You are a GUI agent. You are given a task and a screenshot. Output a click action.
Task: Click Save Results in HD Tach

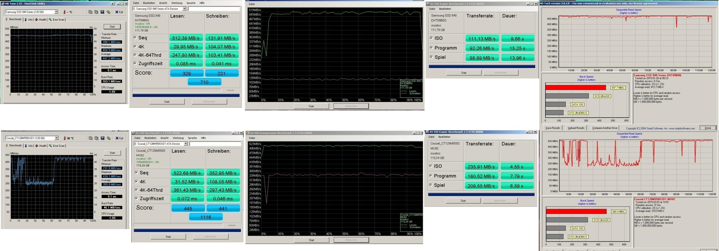pyautogui.click(x=553, y=128)
